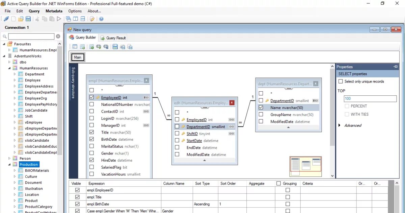Viewport: 405px width, 213px height.
Task: Collapse the HumanResources schema node
Action: point(9,68)
